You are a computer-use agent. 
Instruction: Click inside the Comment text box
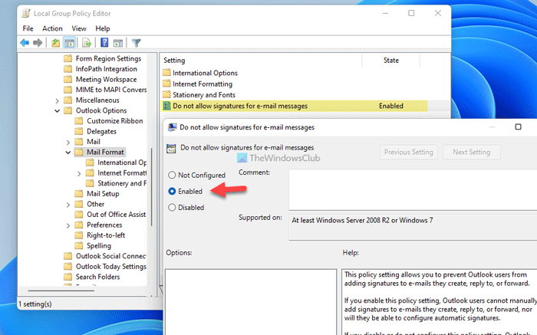(413, 189)
